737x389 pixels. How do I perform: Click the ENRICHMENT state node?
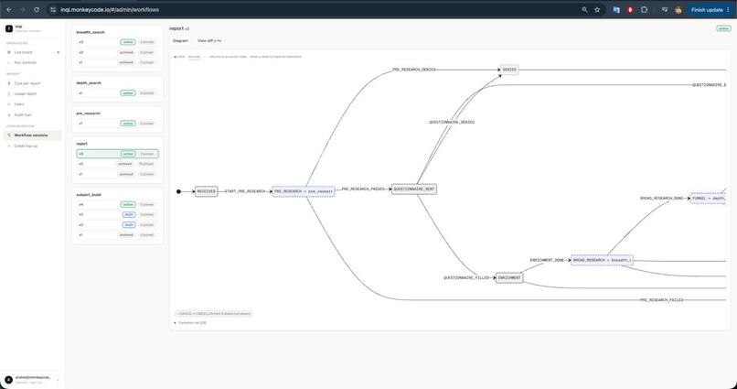click(509, 278)
